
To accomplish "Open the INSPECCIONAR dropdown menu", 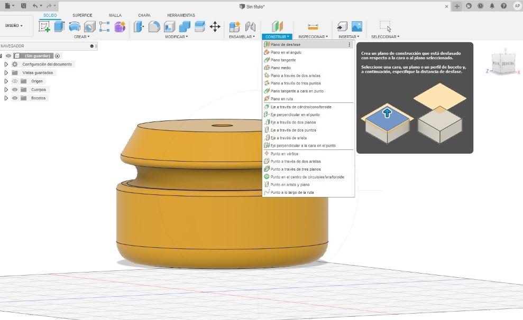I will click(313, 36).
